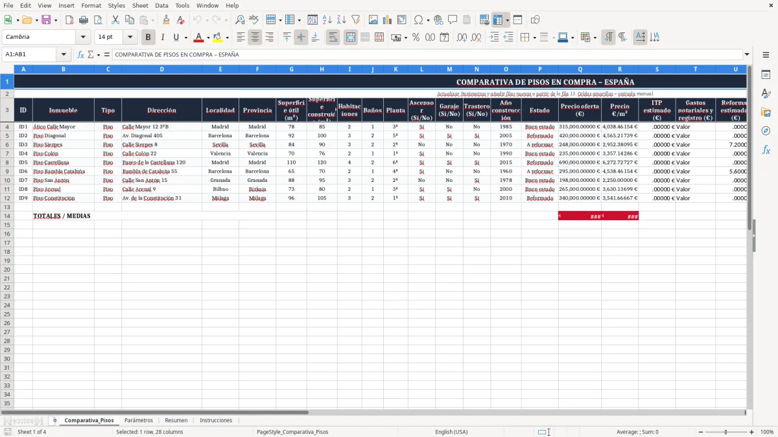Click the Save document icon
The width and height of the screenshot is (778, 437).
(x=46, y=20)
